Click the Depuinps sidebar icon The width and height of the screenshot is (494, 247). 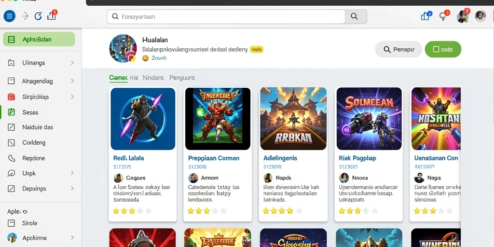tap(11, 189)
